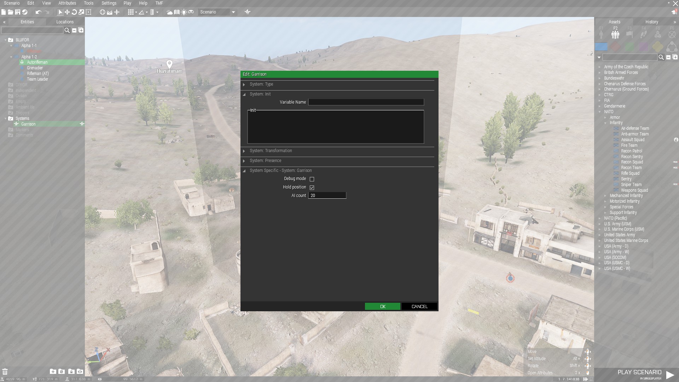679x382 pixels.
Task: Expand the System: Type section
Action: [x=262, y=84]
